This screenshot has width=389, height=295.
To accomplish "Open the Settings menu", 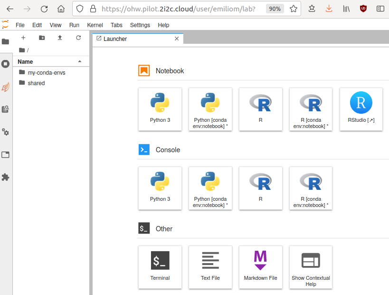I will point(140,25).
